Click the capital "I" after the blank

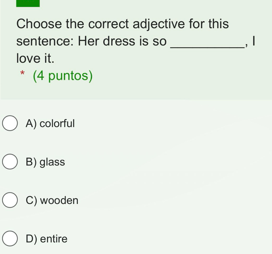254,41
